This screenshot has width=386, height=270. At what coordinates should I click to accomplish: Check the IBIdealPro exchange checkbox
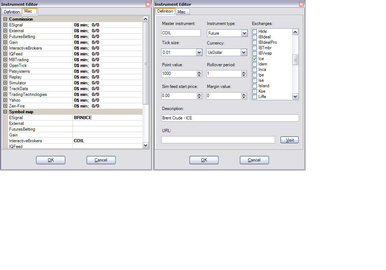(x=255, y=42)
